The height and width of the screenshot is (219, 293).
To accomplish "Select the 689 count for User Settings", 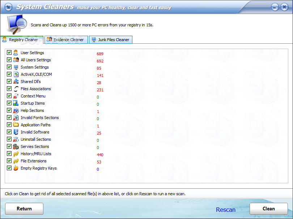I will pyautogui.click(x=100, y=54).
